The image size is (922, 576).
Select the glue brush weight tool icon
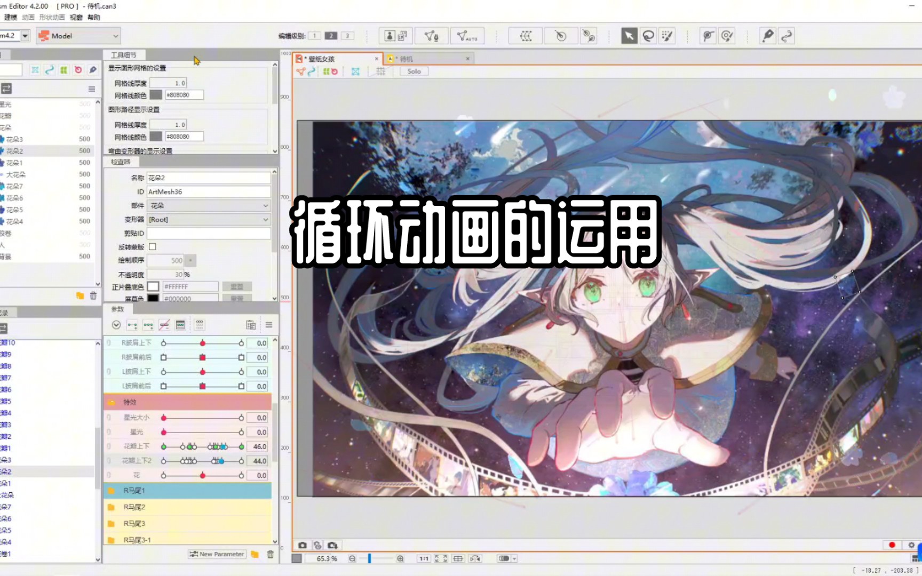point(727,36)
